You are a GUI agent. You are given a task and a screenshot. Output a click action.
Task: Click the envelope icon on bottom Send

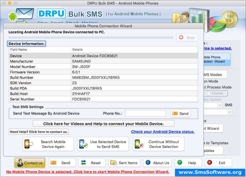[x=53, y=163]
